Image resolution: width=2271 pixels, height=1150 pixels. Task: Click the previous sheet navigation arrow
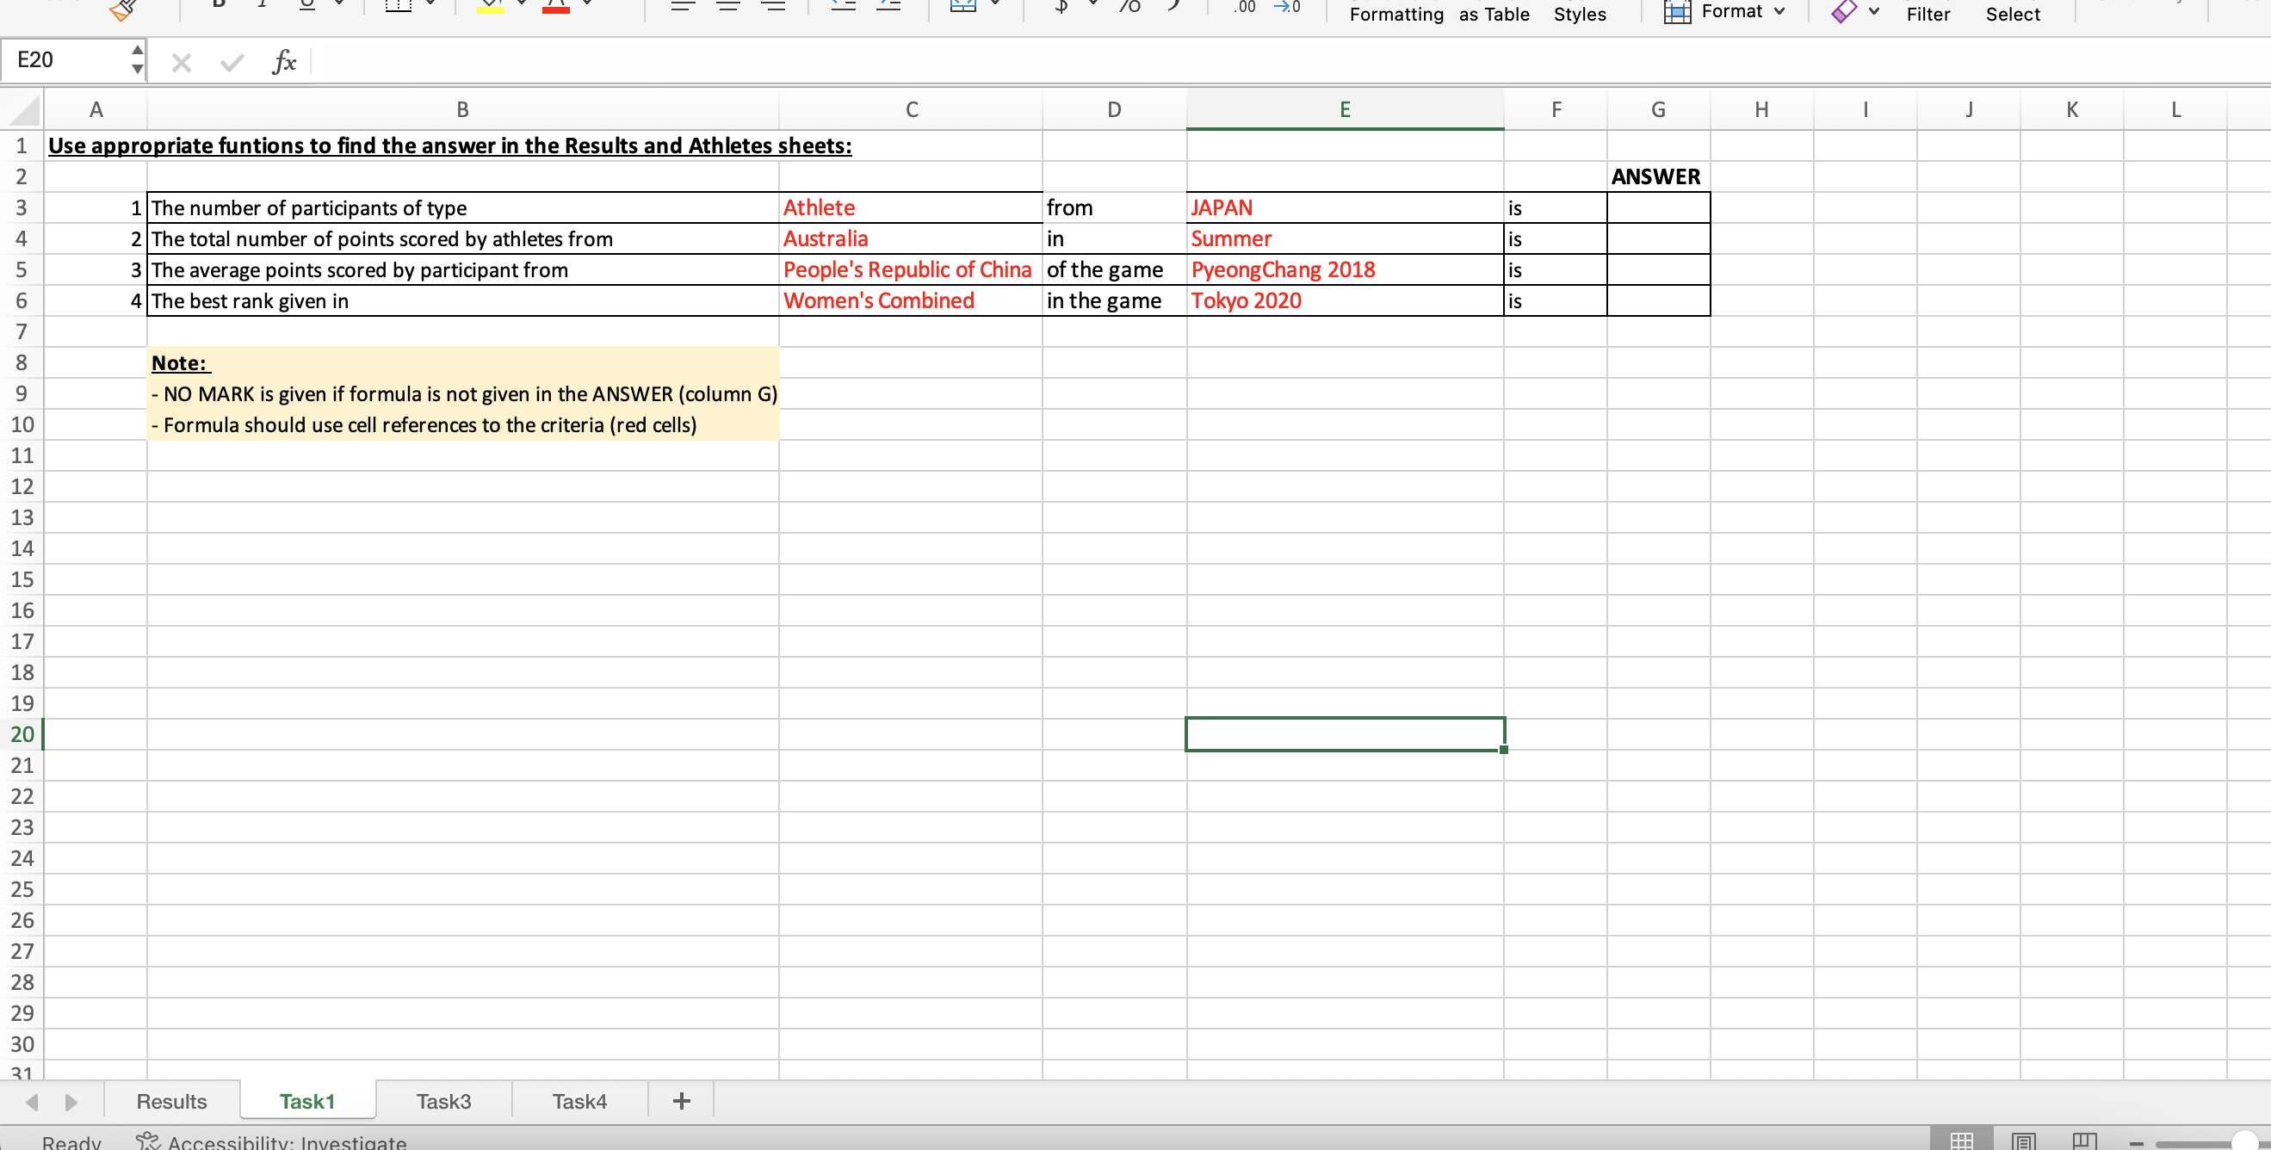(33, 1102)
